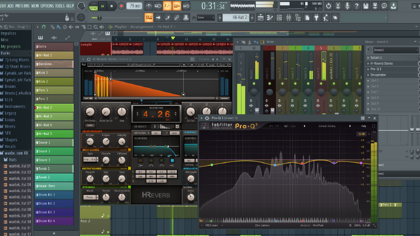This screenshot has height=236, width=420.
Task: Click the audio editor scissors icon
Action: click(338, 6)
